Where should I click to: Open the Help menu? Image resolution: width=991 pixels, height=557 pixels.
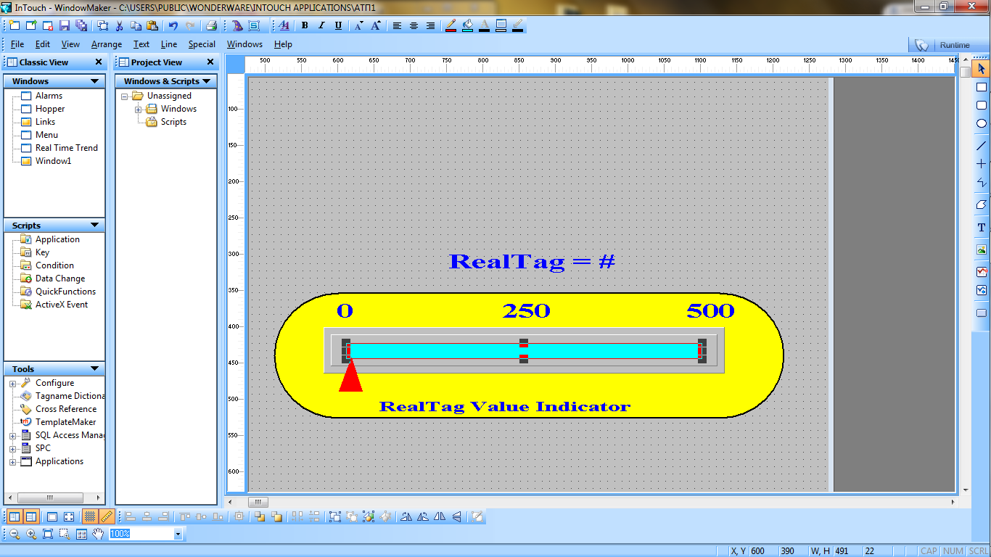(283, 44)
